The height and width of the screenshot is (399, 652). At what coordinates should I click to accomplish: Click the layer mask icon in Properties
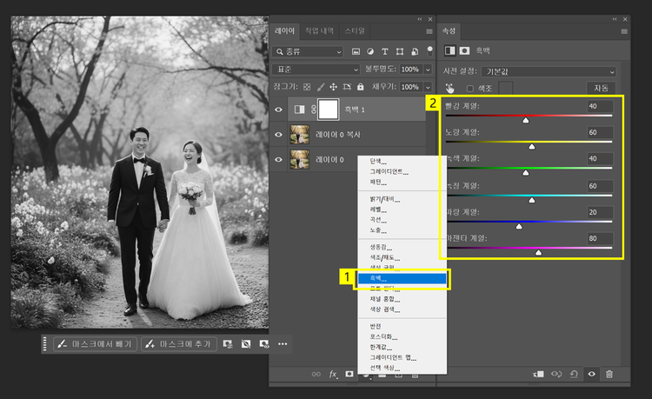(x=464, y=50)
